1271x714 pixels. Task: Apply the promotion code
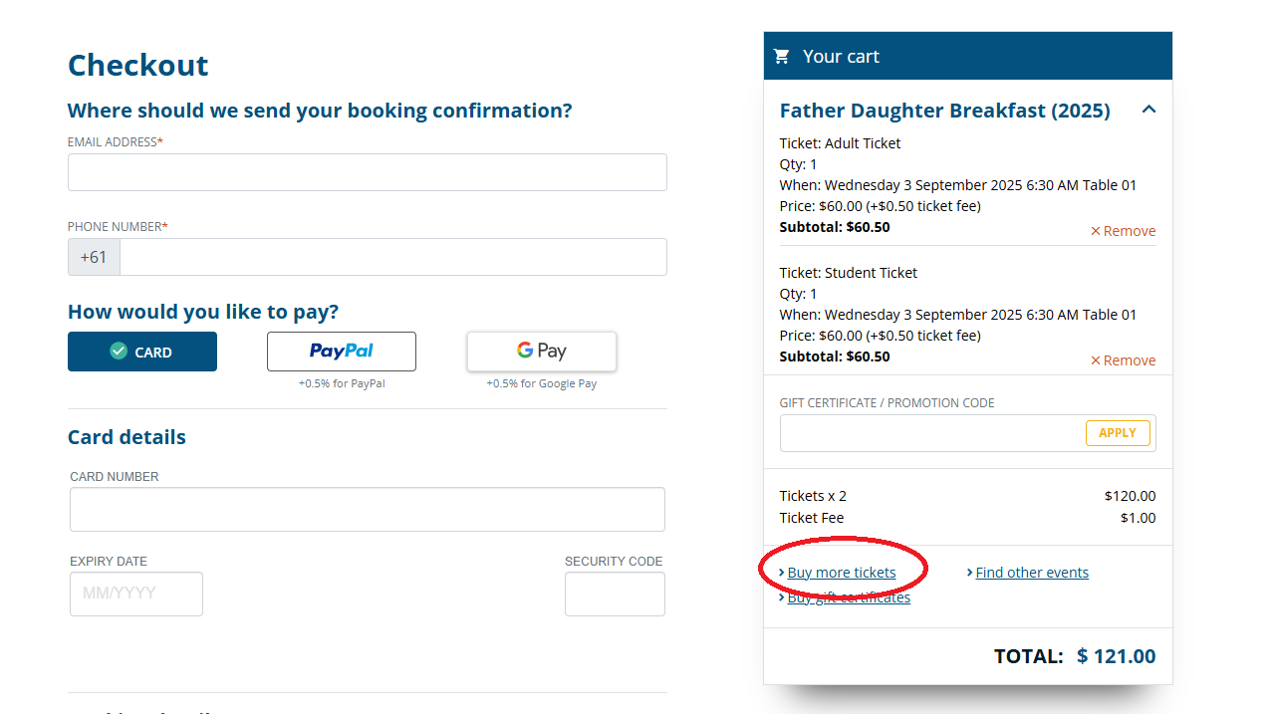click(x=1118, y=433)
